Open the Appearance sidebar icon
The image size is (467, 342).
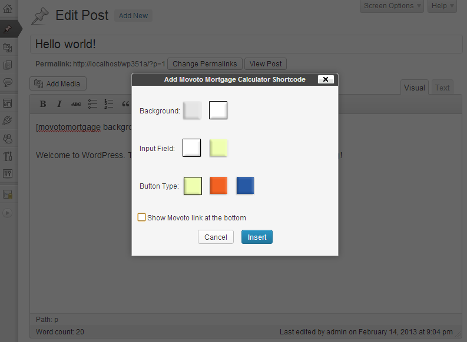[8, 103]
